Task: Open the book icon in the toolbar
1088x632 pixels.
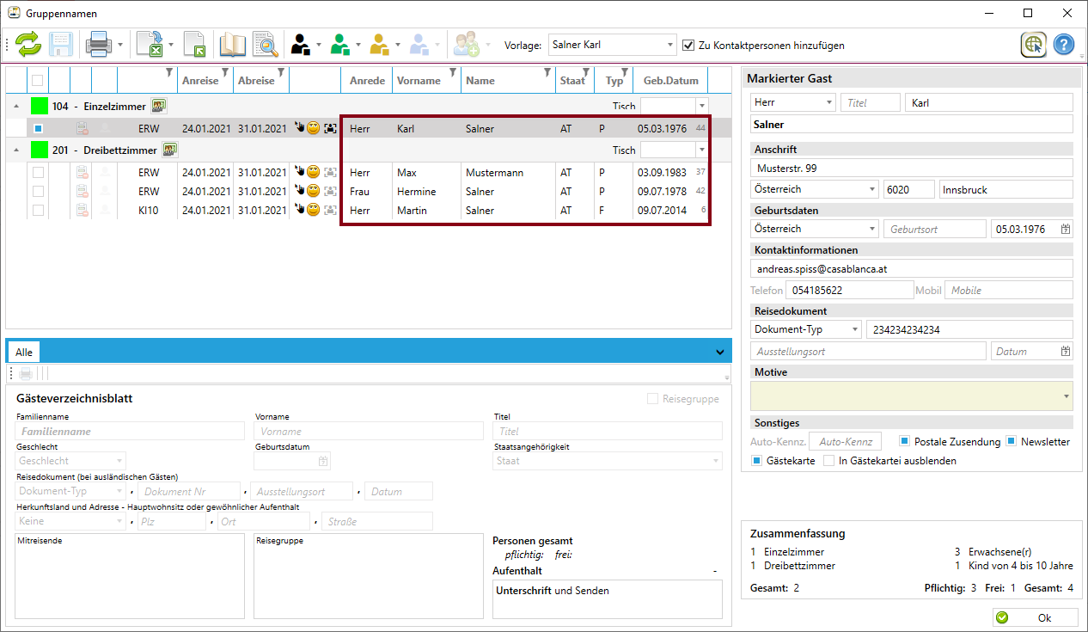Action: (x=232, y=45)
